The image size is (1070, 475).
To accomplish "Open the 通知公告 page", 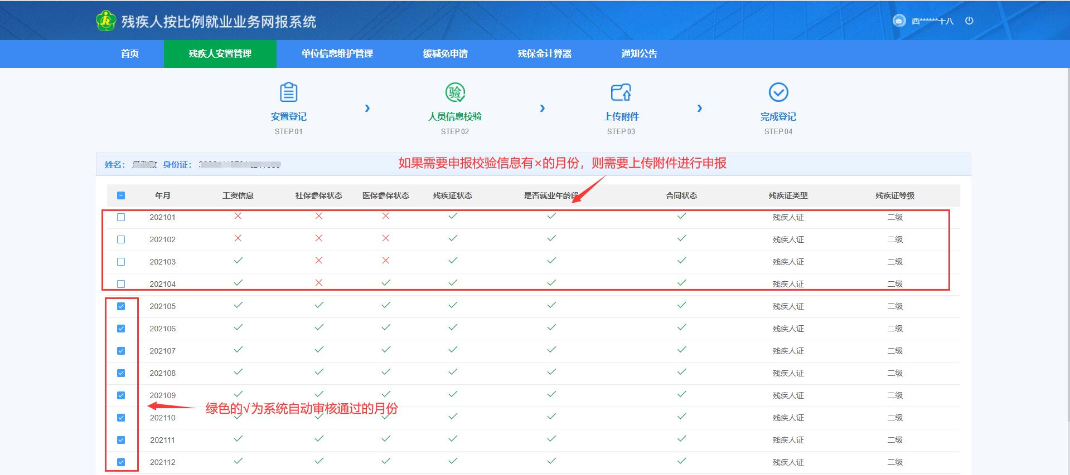I will click(x=639, y=54).
